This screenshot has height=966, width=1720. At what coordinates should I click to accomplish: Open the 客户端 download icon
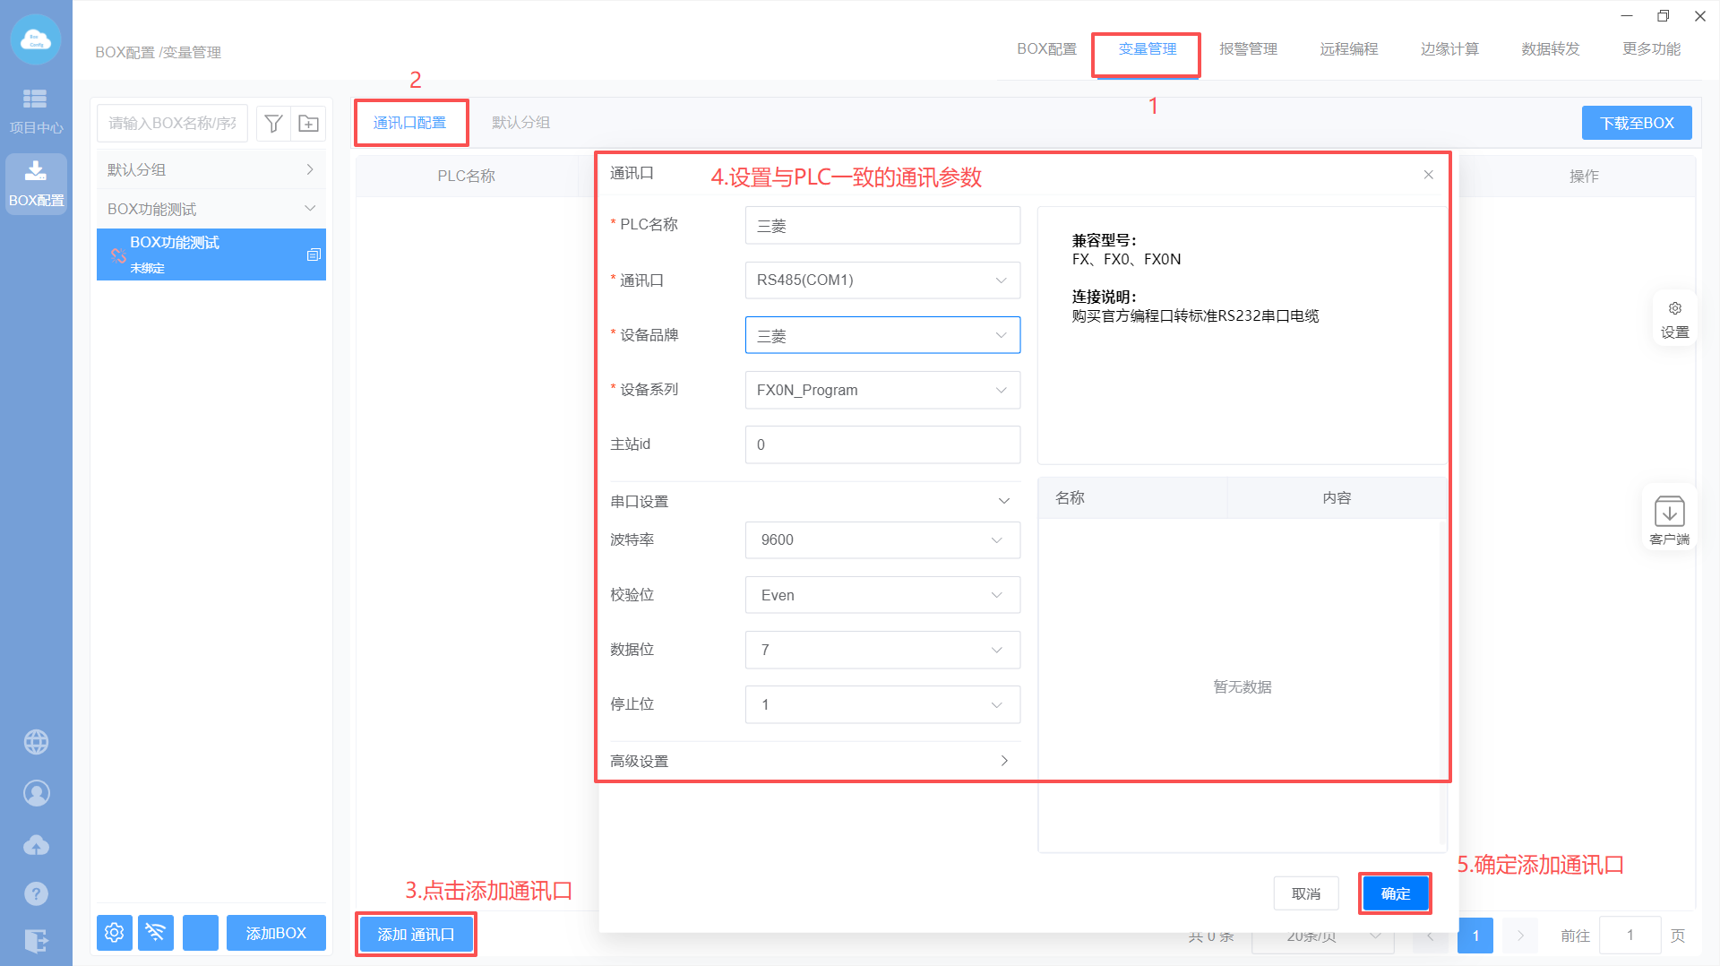pyautogui.click(x=1669, y=519)
